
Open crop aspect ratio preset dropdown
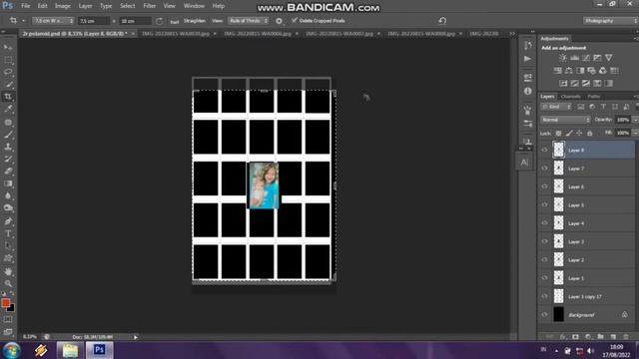(x=52, y=20)
